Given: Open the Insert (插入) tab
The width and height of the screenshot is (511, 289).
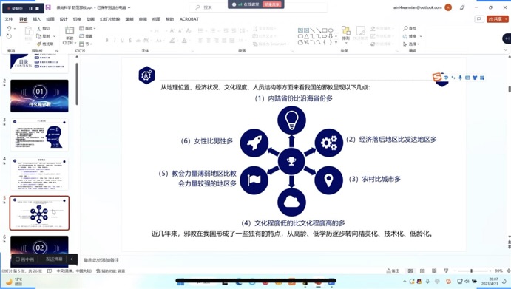Looking at the screenshot, I should tap(36, 19).
